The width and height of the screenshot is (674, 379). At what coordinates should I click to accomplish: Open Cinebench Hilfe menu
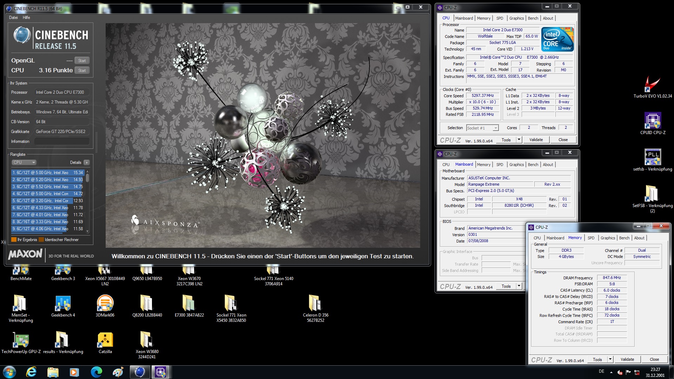tap(26, 18)
